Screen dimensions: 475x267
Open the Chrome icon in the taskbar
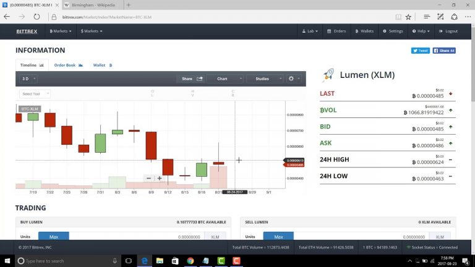pos(190,261)
